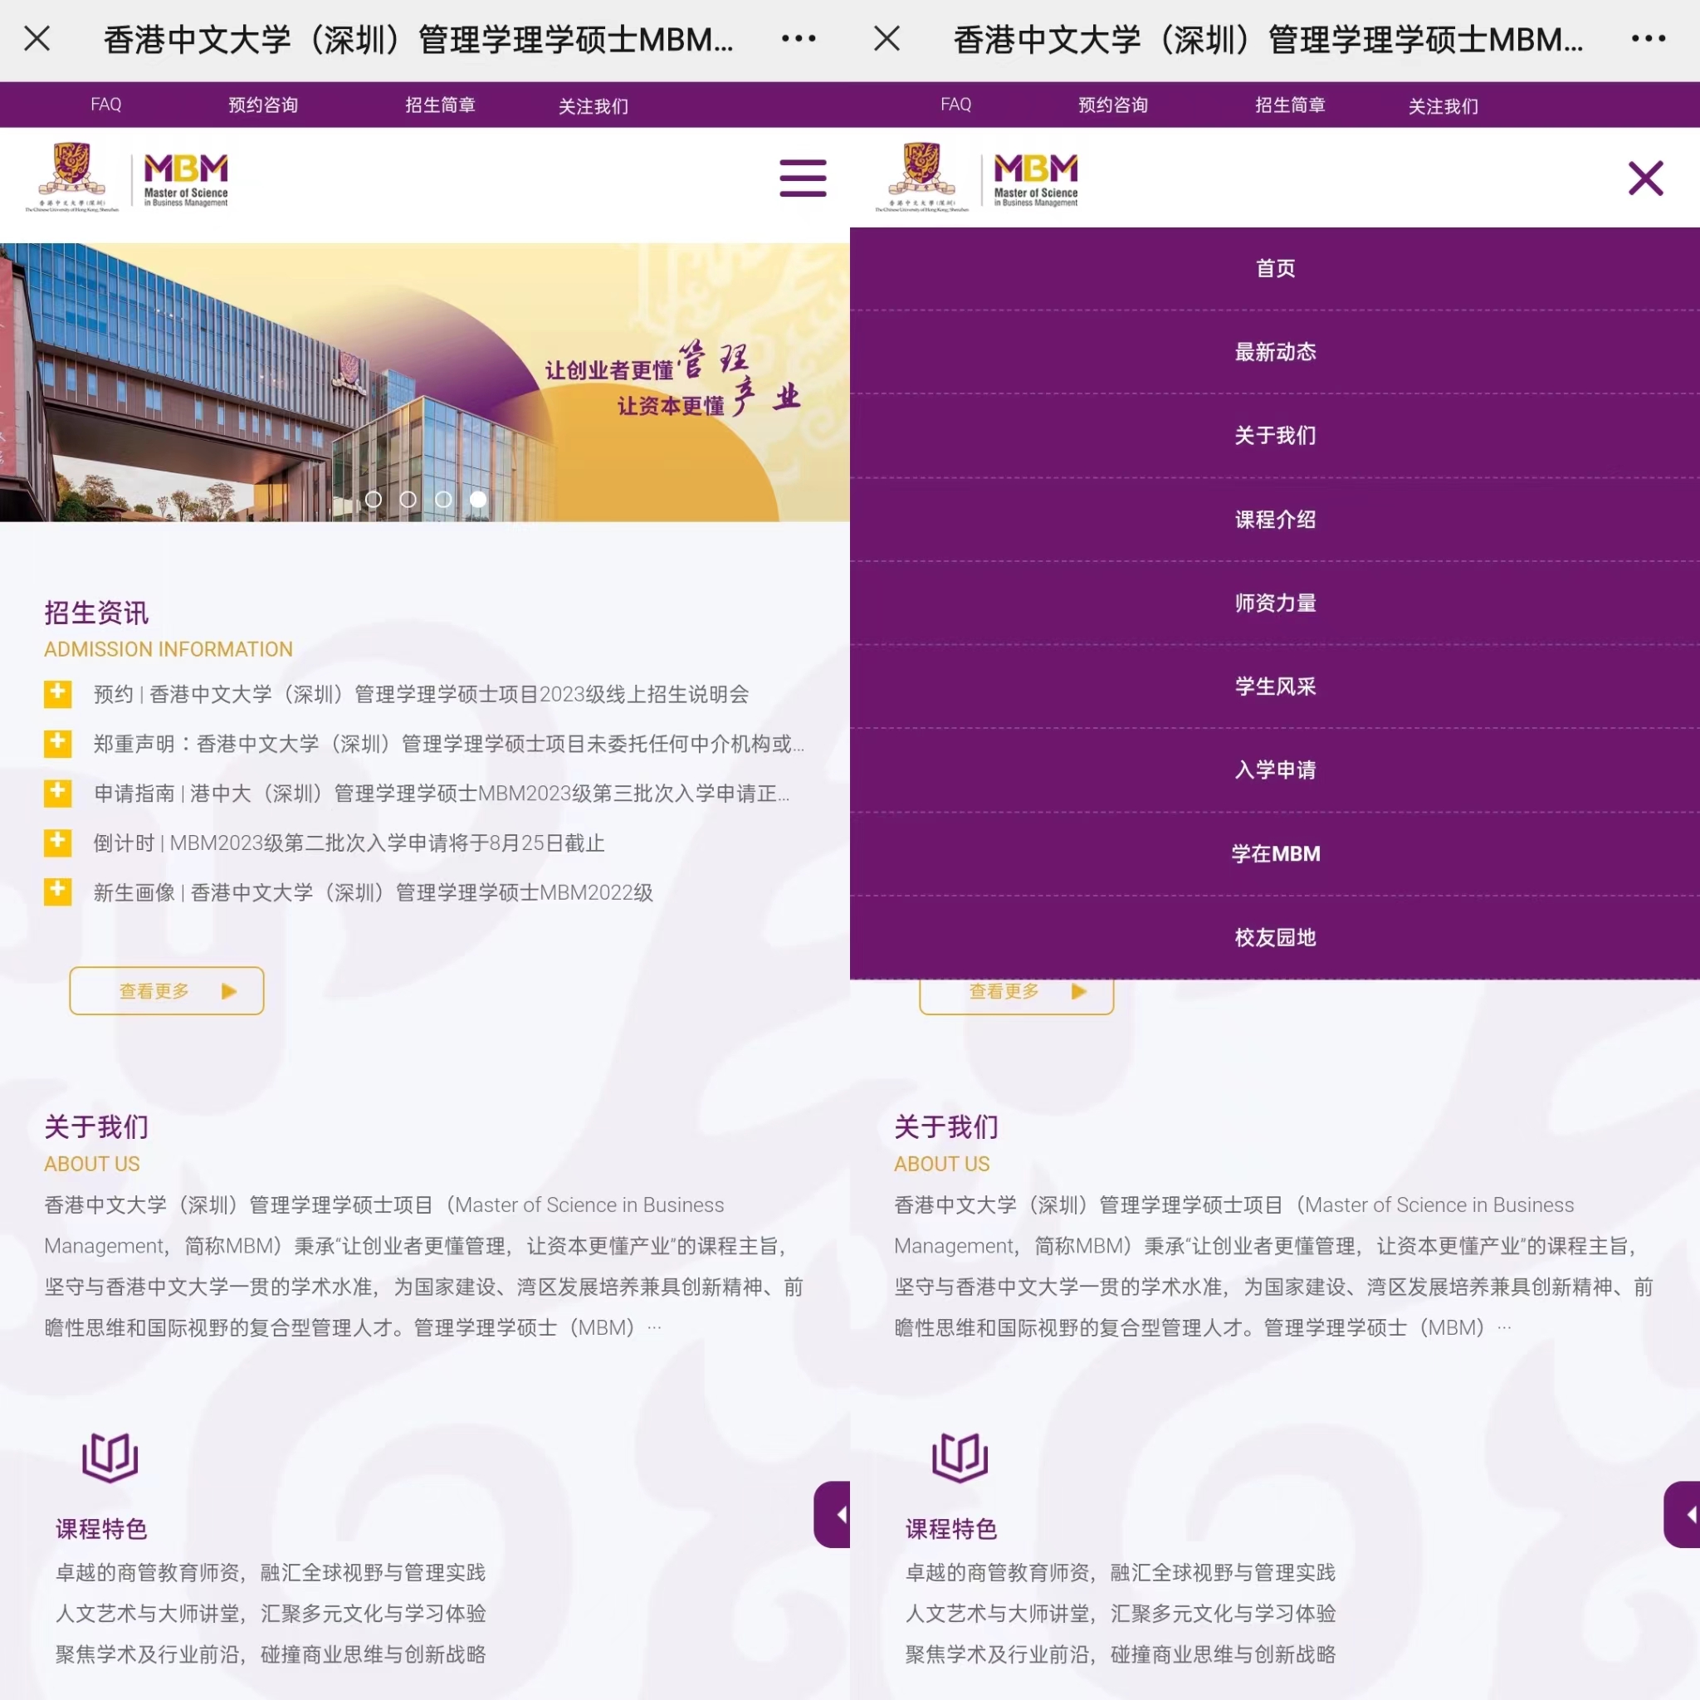Open 招生简章 link in left top bar
This screenshot has width=1700, height=1700.
440,105
